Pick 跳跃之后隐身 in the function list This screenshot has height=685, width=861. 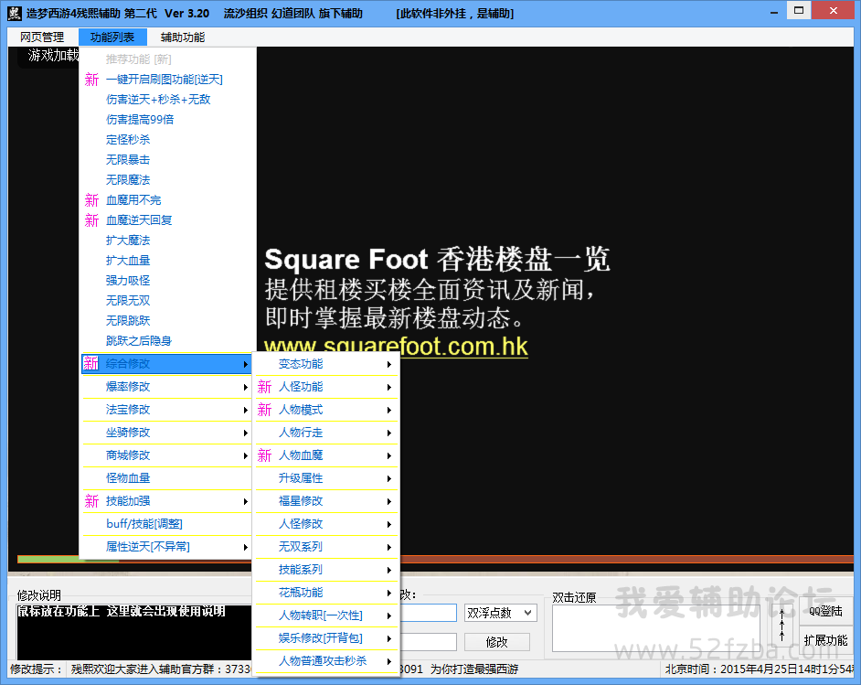pyautogui.click(x=165, y=340)
